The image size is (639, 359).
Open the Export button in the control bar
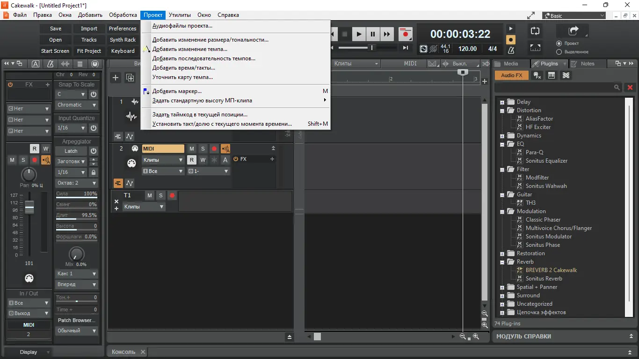(573, 31)
